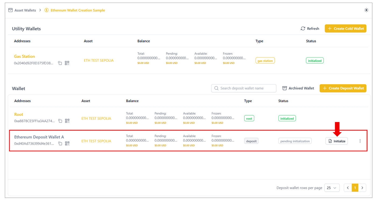This screenshot has height=202, width=376.
Task: Copy the Root wallet address
Action: 60,121
